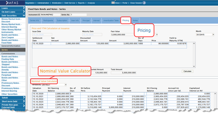
Task: Open the Mobilization menu
Action: pyautogui.click(x=57, y=3)
